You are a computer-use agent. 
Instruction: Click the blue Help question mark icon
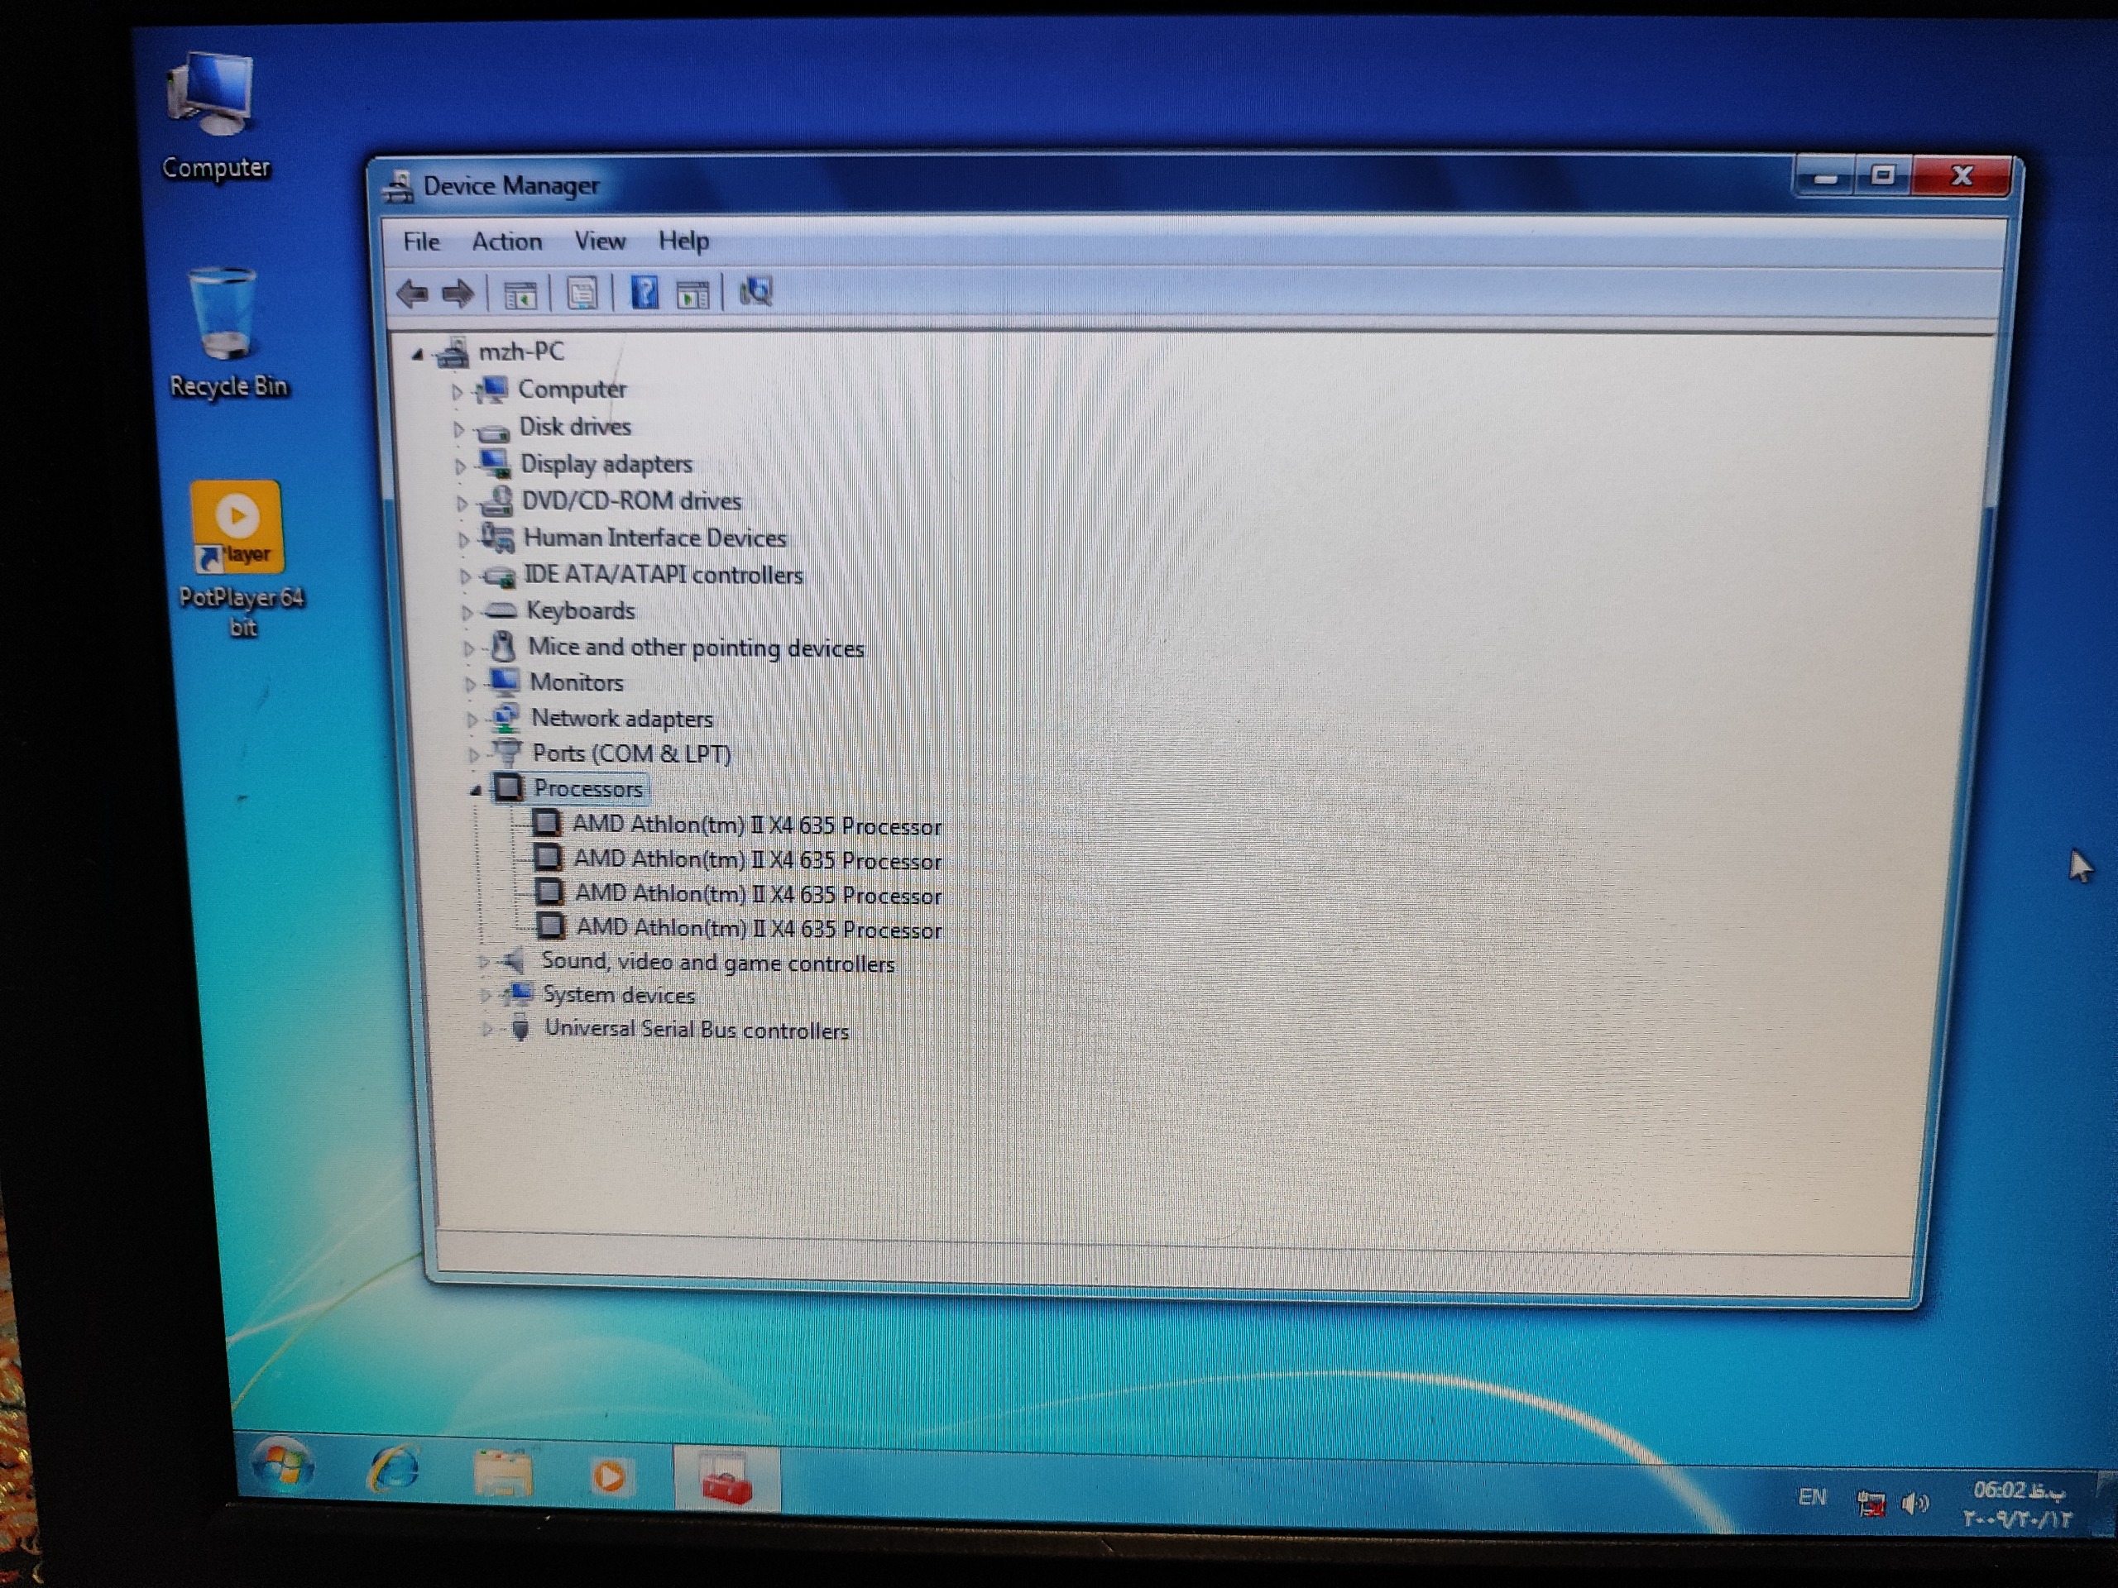click(x=645, y=292)
